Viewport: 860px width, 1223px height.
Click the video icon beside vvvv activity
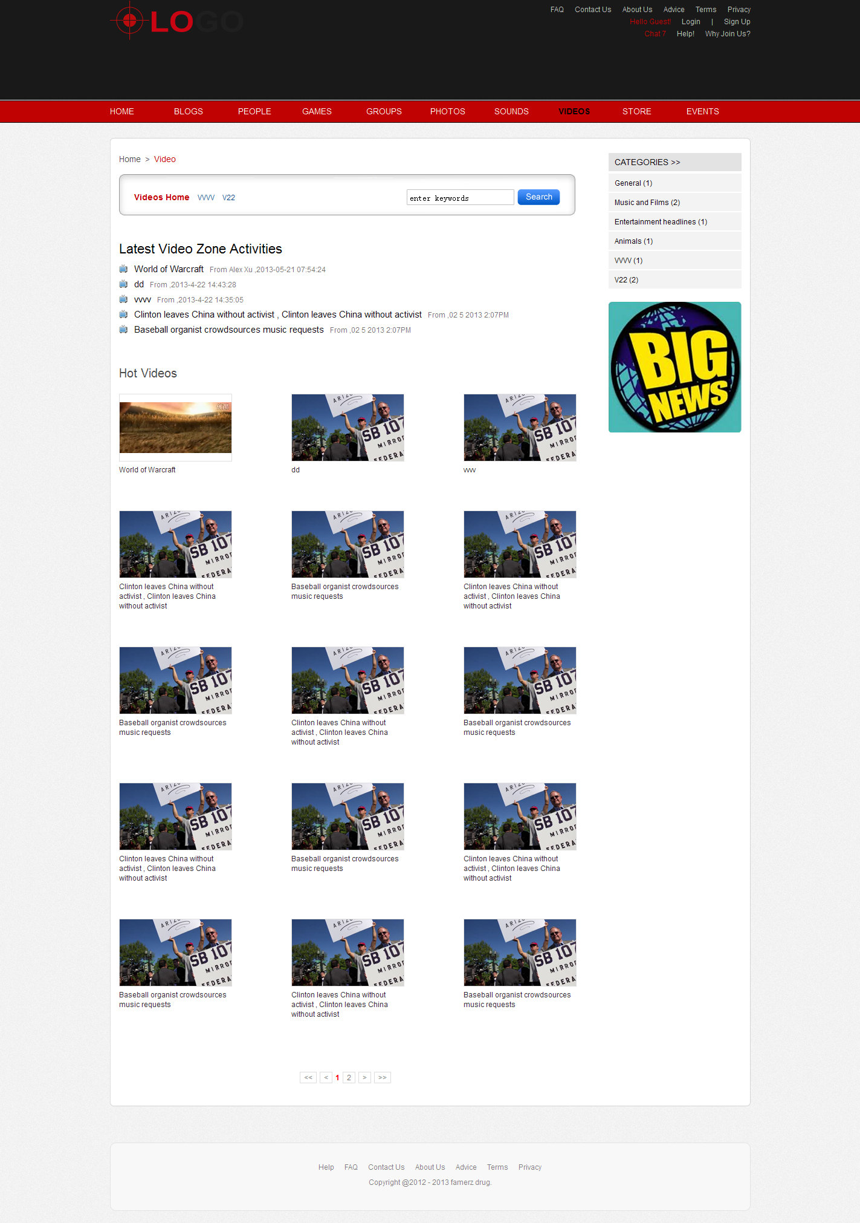pos(123,299)
